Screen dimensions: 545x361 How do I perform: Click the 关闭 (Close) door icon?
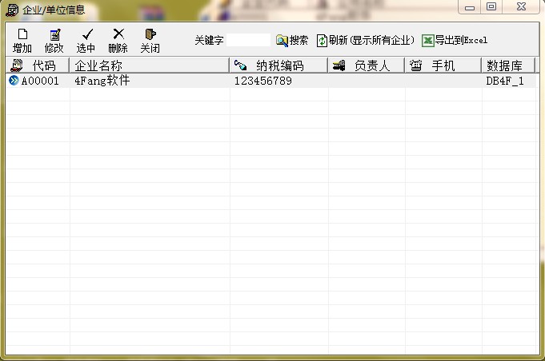150,34
